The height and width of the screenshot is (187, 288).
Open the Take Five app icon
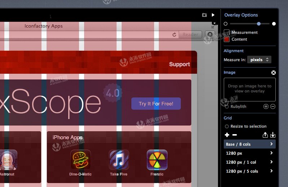point(119,160)
